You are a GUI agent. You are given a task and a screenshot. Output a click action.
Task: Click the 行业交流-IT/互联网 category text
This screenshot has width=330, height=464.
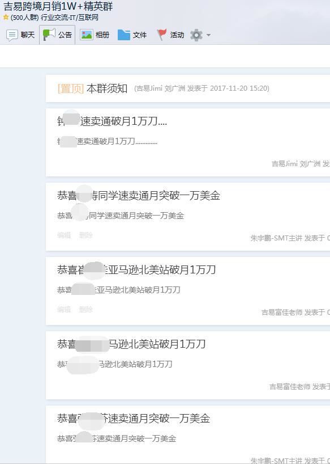pos(70,18)
